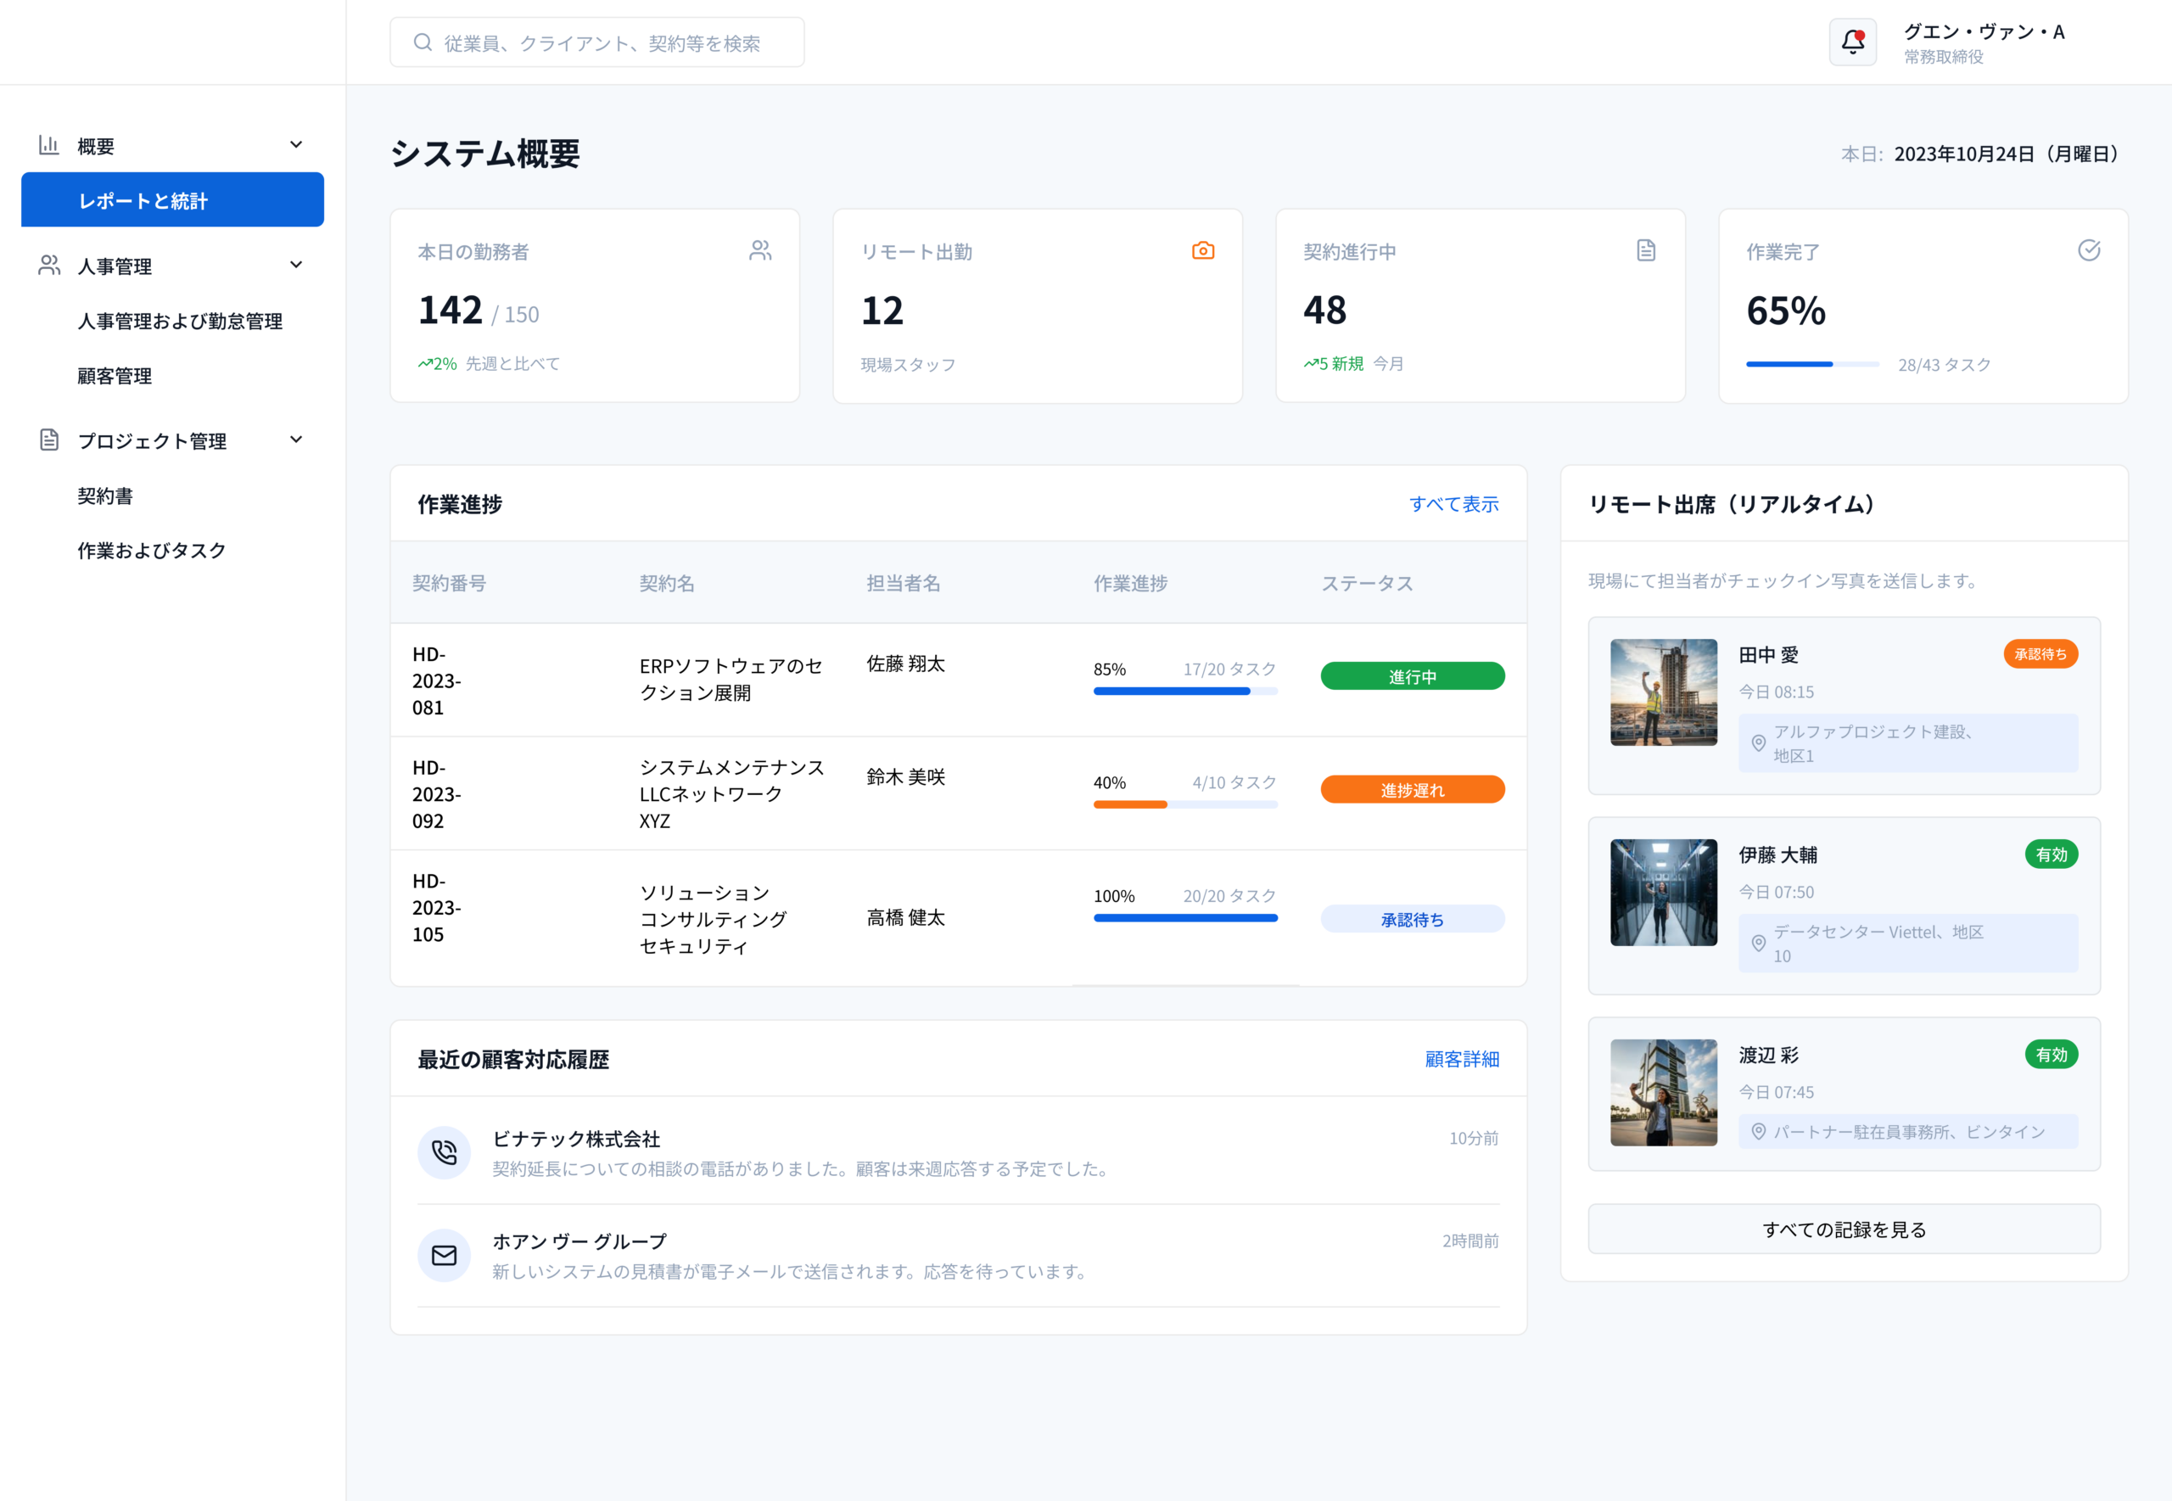Select レポートと統計 in the sidebar
This screenshot has width=2172, height=1501.
point(173,199)
